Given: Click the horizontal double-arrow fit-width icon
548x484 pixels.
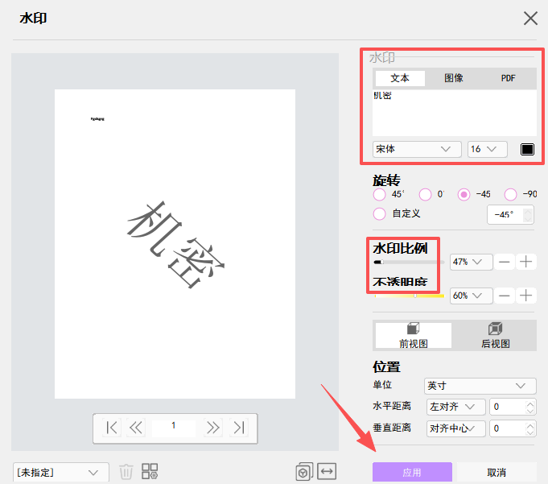Looking at the screenshot, I should [x=327, y=472].
